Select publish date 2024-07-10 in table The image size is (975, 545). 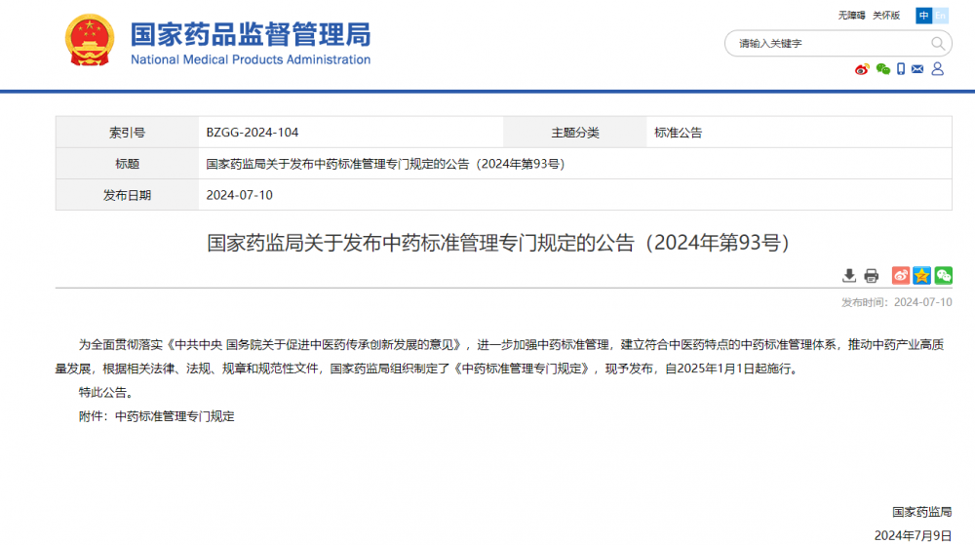240,195
